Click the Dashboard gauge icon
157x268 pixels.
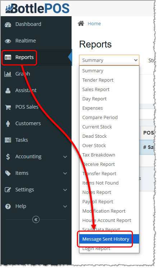pyautogui.click(x=8, y=24)
